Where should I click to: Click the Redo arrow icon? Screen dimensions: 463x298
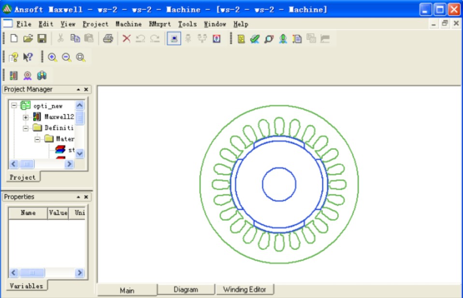pyautogui.click(x=155, y=38)
